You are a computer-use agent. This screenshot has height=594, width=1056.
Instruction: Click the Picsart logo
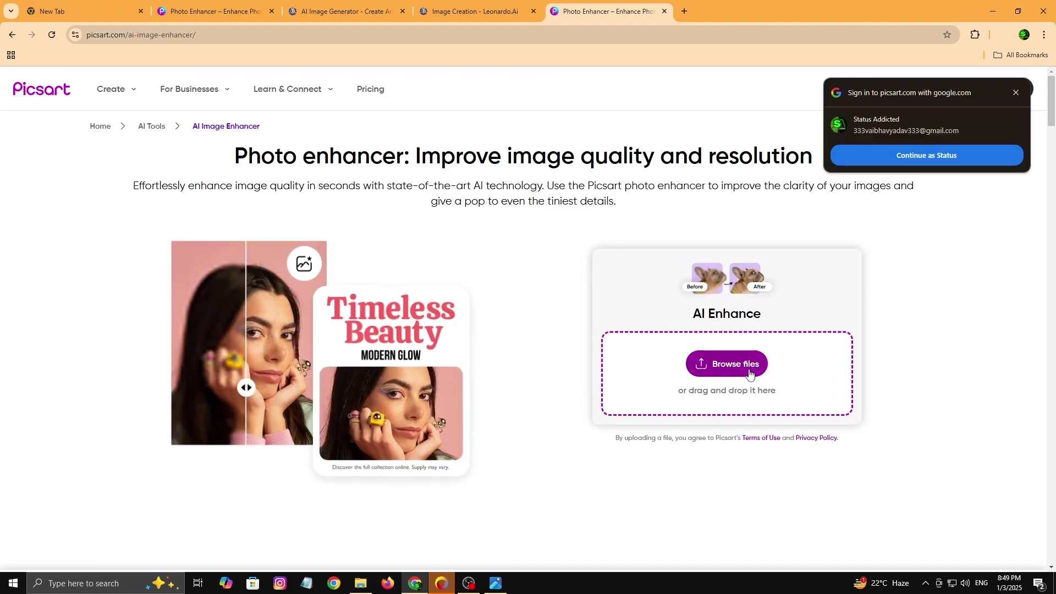coord(41,89)
